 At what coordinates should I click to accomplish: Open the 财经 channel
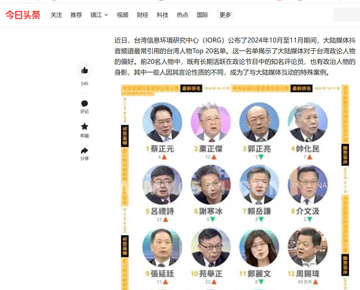(x=143, y=15)
